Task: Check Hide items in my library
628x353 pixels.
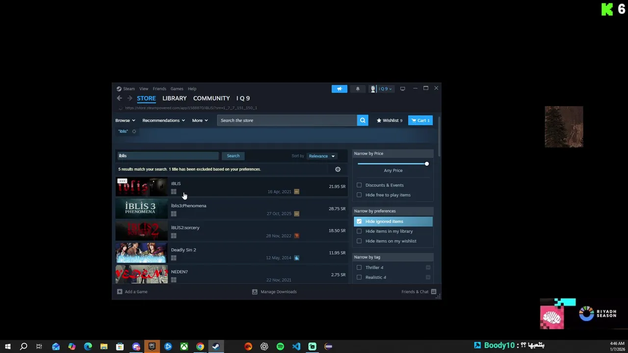Action: pyautogui.click(x=359, y=231)
